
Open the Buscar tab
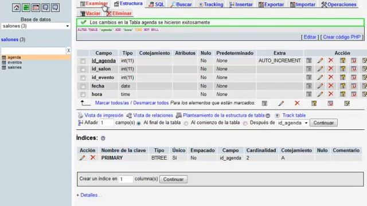(181, 4)
